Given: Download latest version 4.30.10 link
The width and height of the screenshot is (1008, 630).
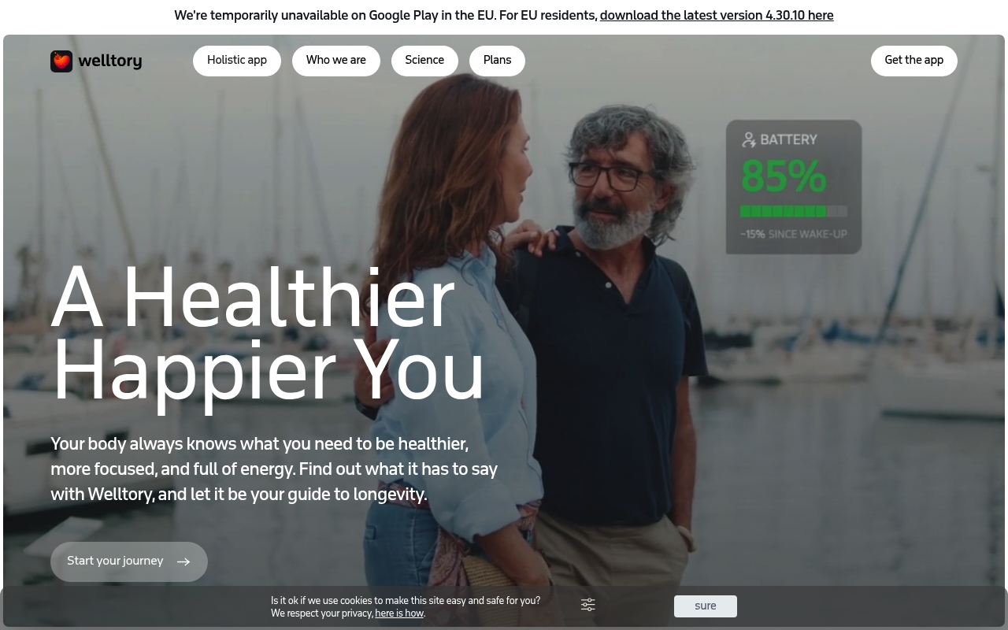Looking at the screenshot, I should (717, 16).
